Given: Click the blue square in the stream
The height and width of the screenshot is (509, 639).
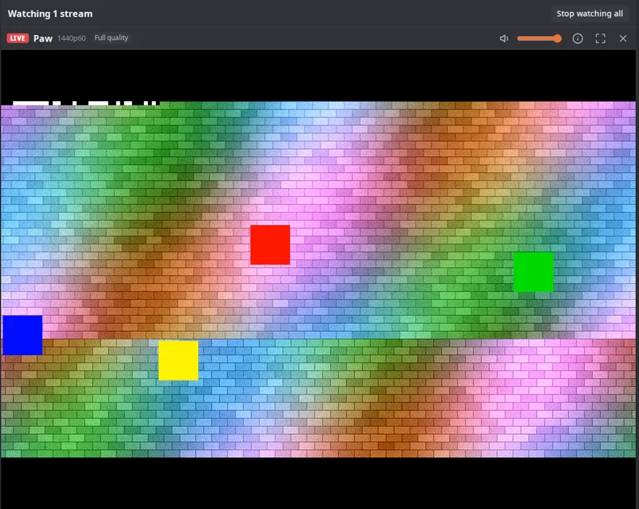Looking at the screenshot, I should 22,335.
